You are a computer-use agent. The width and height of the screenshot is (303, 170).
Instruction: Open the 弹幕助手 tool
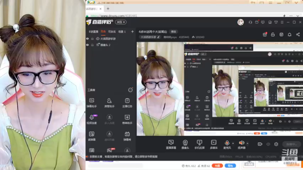[x=92, y=102]
